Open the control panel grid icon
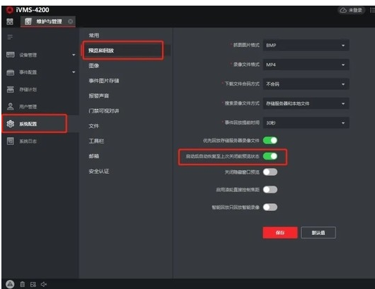The width and height of the screenshot is (375, 289). click(x=10, y=22)
